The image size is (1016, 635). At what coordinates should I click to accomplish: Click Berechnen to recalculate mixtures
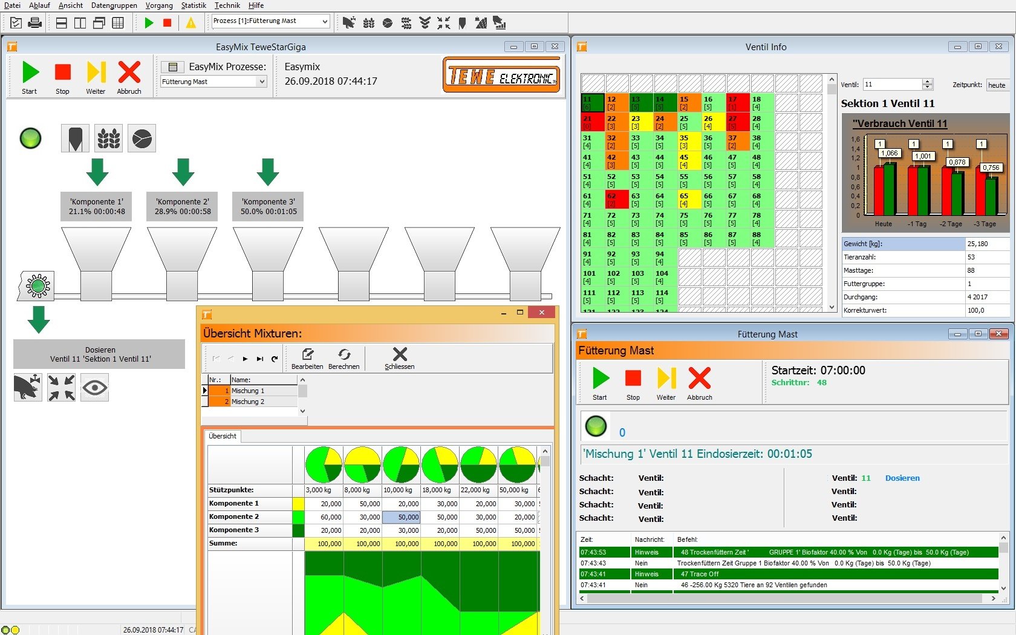[x=344, y=359]
